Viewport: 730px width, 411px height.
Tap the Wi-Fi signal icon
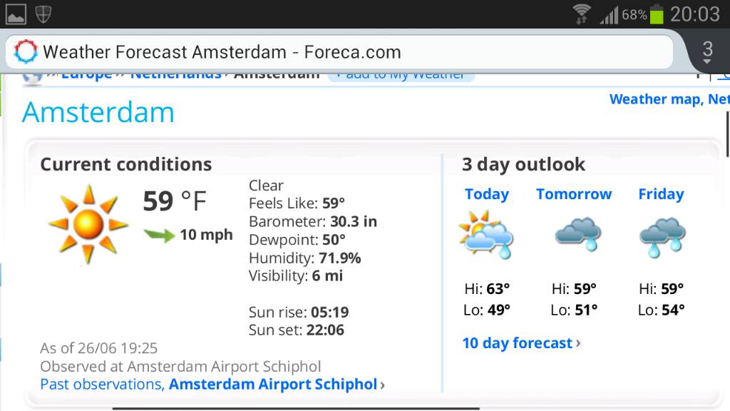click(x=582, y=14)
